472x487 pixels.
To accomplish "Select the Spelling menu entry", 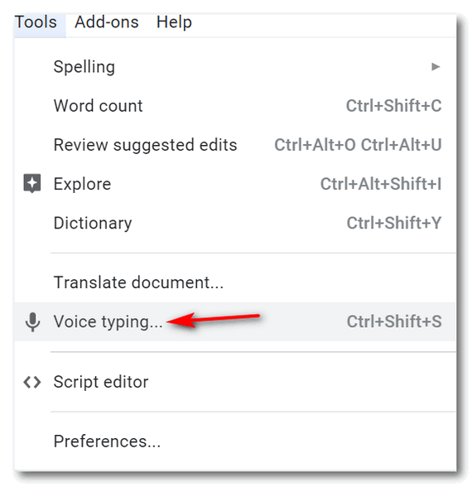I will [235, 67].
